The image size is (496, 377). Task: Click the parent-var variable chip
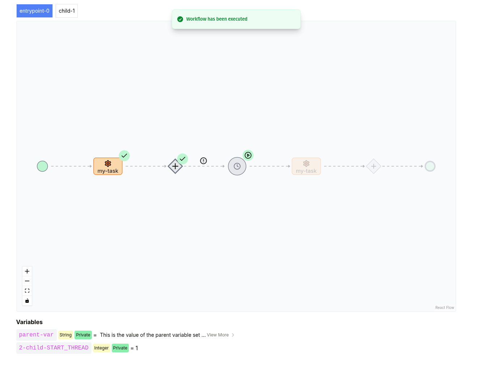click(x=36, y=335)
